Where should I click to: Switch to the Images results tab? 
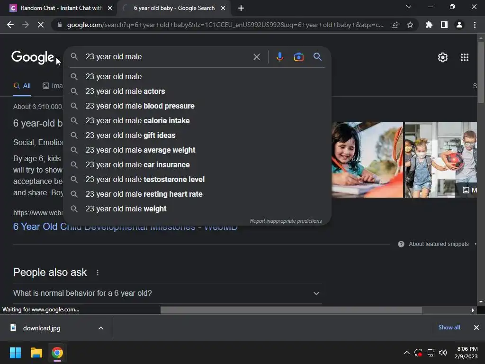tap(53, 86)
